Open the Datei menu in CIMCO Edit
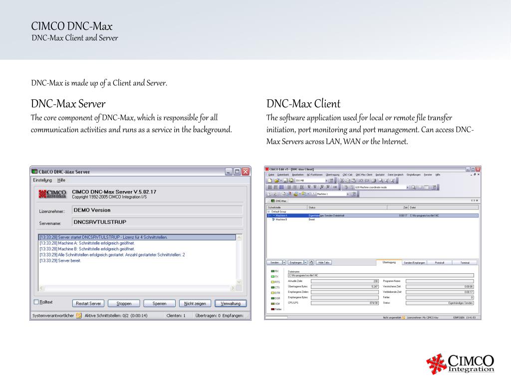The height and width of the screenshot is (383, 511). point(271,175)
